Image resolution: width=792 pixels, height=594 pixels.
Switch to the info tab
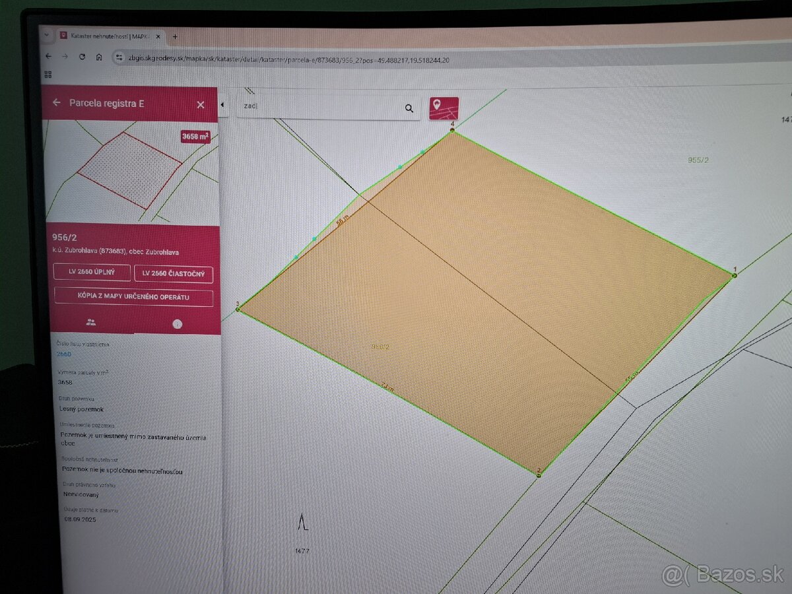click(x=177, y=323)
